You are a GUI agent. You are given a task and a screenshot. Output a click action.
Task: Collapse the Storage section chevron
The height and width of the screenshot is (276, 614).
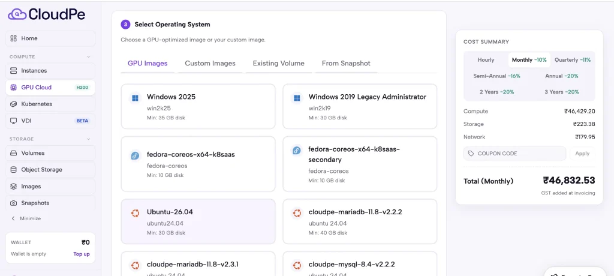(89, 139)
